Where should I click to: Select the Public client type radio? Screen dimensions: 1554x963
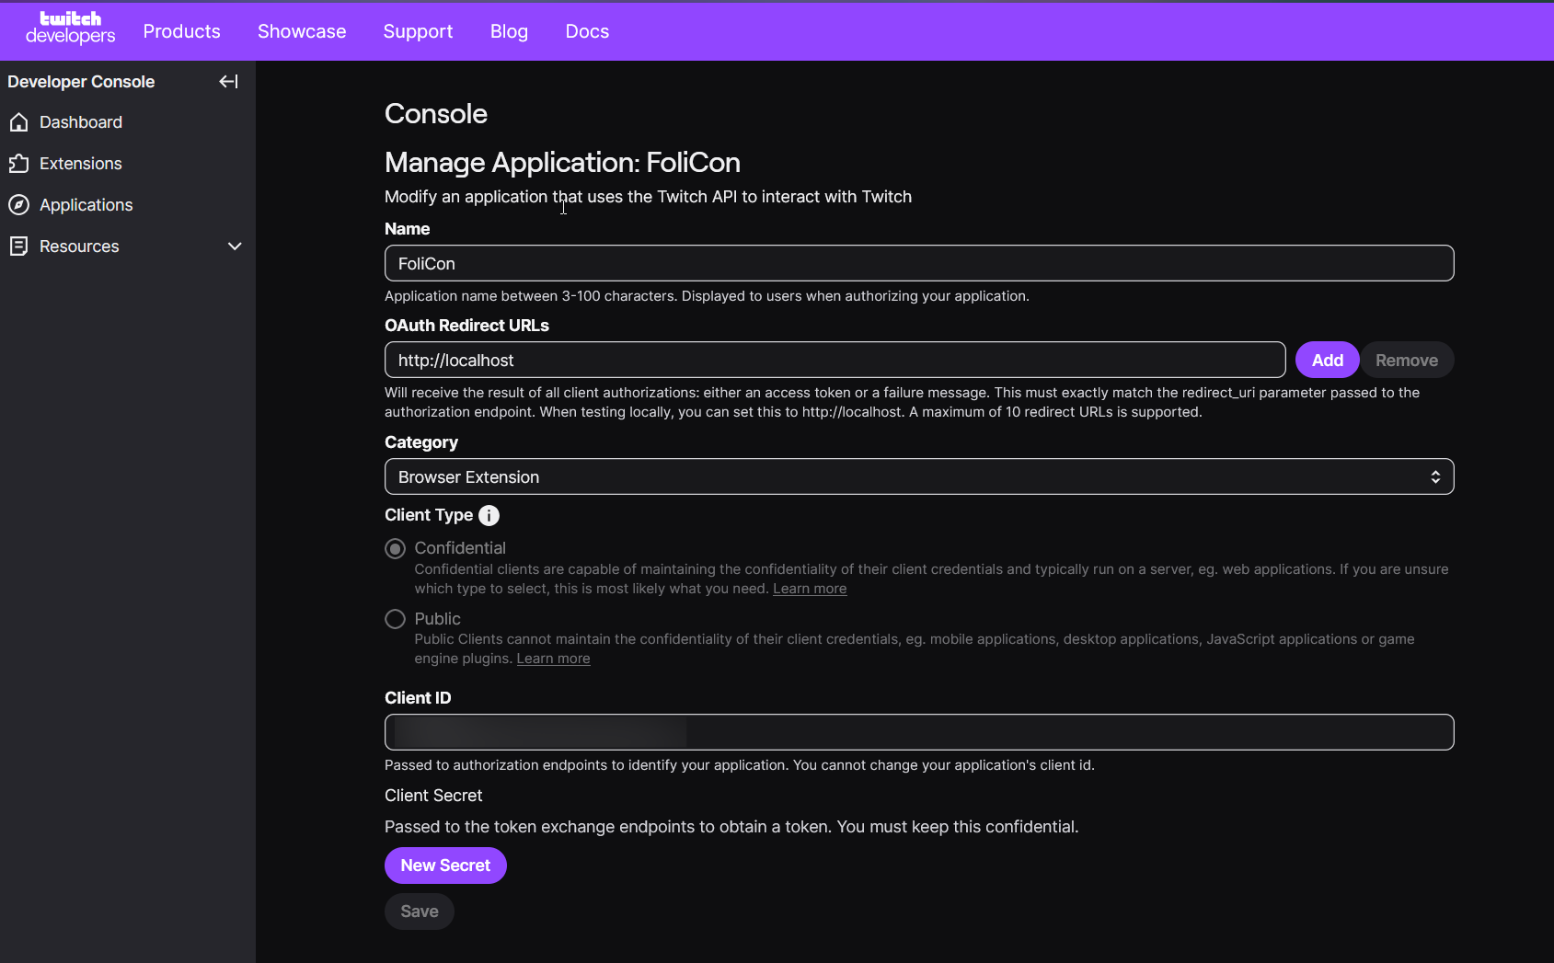point(396,619)
